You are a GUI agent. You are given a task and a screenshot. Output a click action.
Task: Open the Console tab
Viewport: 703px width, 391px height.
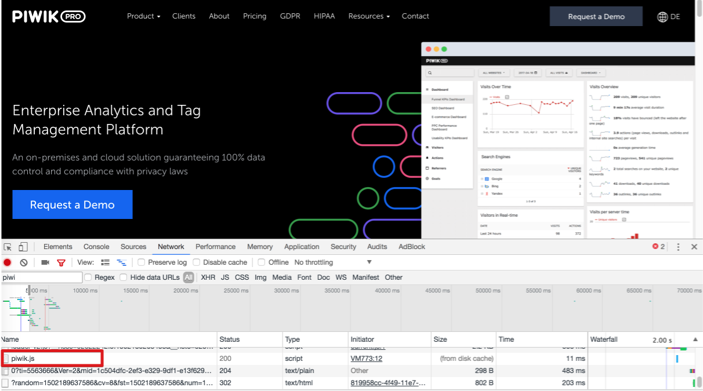click(96, 247)
